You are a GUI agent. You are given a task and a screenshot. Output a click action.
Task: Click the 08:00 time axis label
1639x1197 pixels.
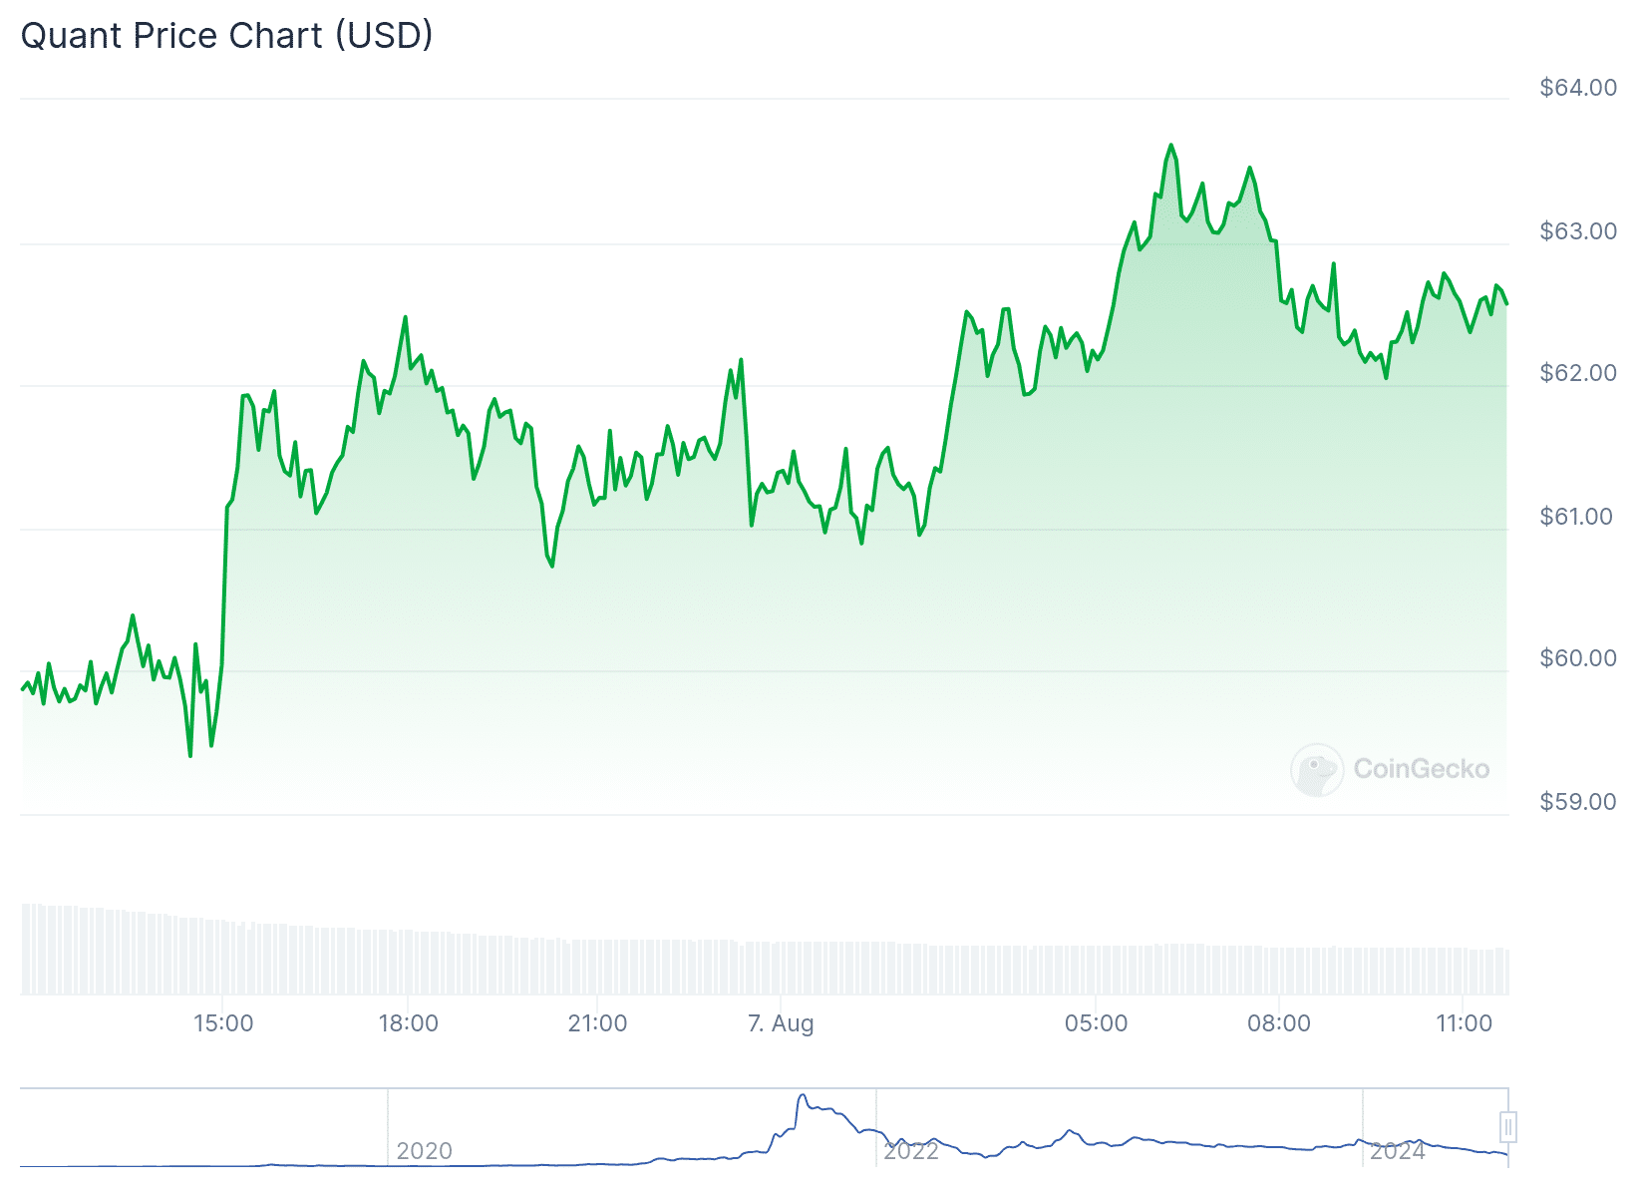[1279, 1023]
